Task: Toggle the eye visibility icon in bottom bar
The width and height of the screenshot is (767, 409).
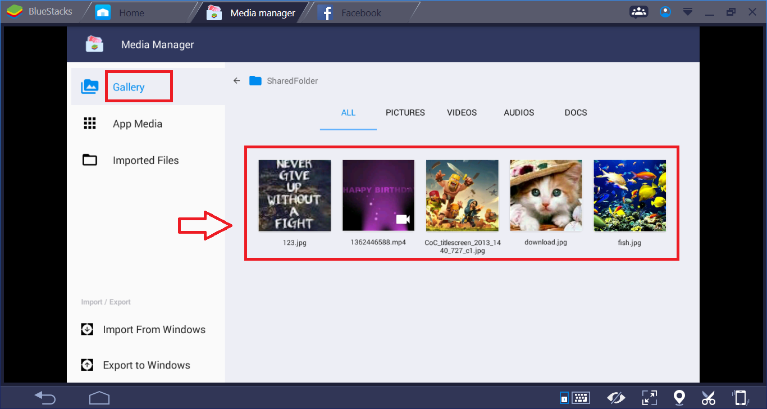Action: pos(616,398)
